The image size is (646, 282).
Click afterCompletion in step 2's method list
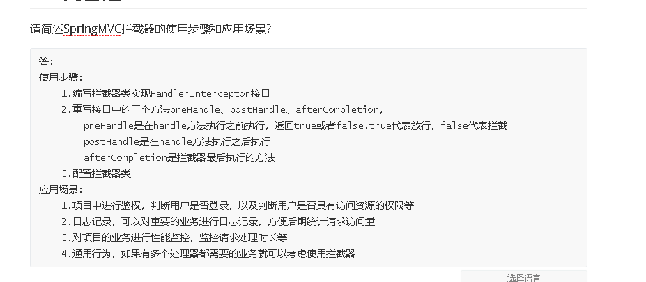[x=337, y=109]
